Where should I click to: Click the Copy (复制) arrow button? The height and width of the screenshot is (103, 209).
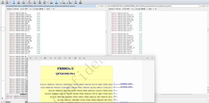click(x=51, y=2)
